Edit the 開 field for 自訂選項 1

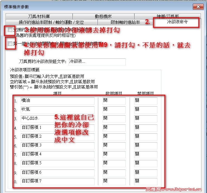(114, 128)
